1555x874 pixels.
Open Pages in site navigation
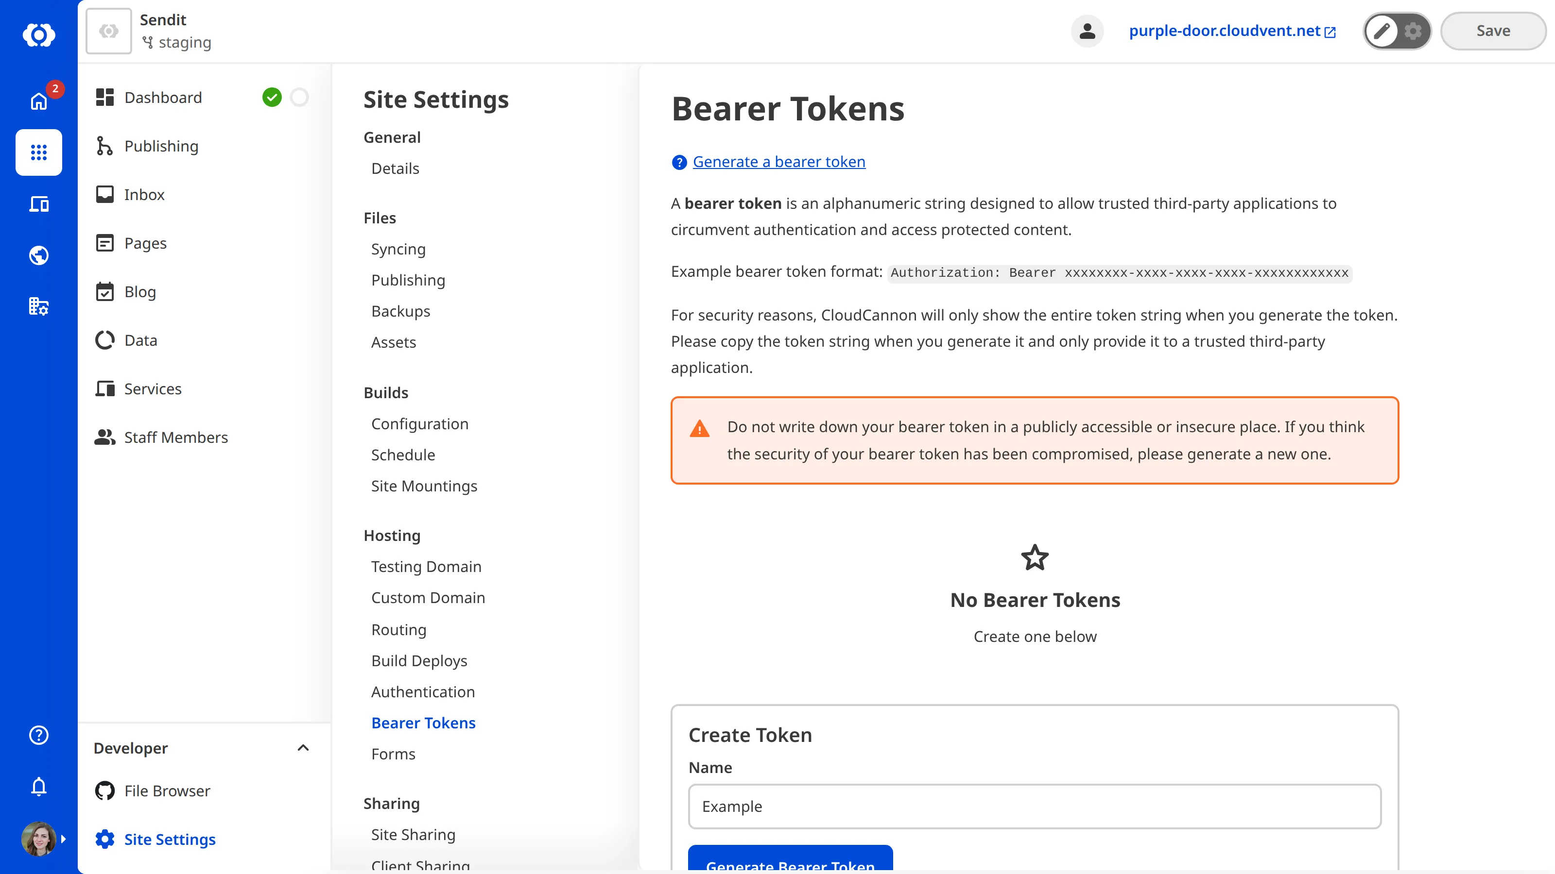(145, 243)
